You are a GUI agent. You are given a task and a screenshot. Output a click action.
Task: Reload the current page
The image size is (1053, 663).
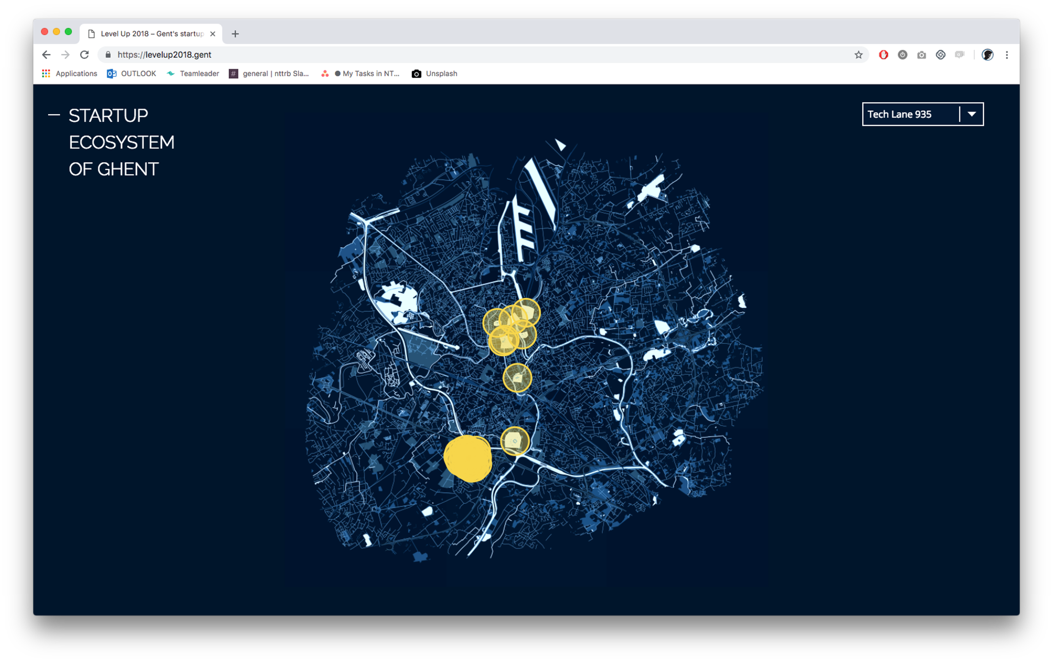coord(84,55)
